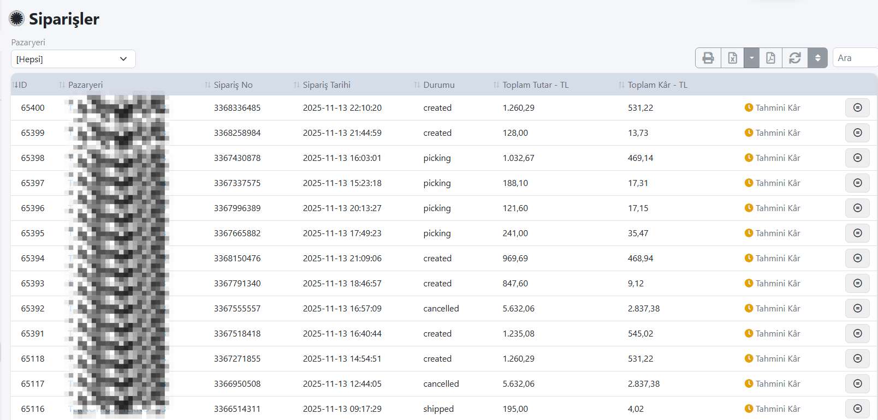This screenshot has height=420, width=878.
Task: Sort by Sipariş Tarihi column
Action: [x=327, y=85]
